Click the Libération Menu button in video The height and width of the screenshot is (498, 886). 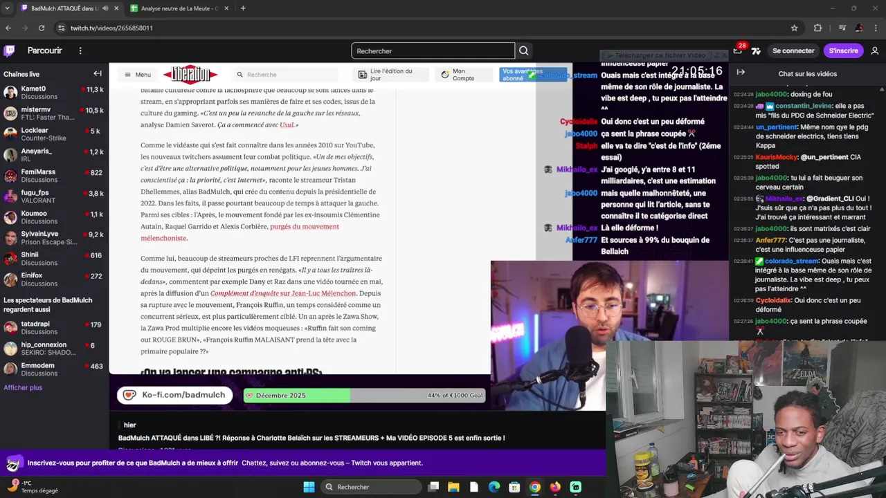[138, 75]
